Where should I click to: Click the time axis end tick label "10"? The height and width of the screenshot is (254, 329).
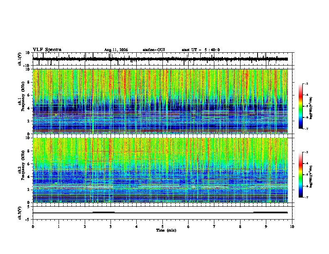[x=292, y=227]
